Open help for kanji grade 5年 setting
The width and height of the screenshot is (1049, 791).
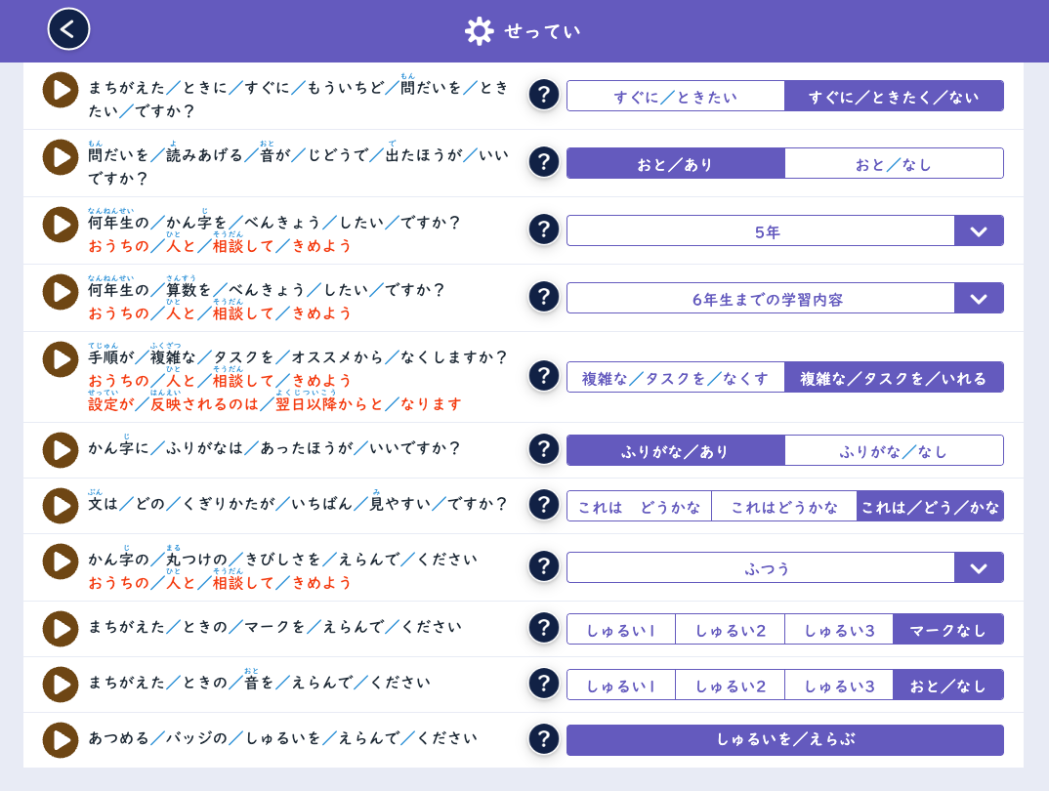tap(544, 230)
